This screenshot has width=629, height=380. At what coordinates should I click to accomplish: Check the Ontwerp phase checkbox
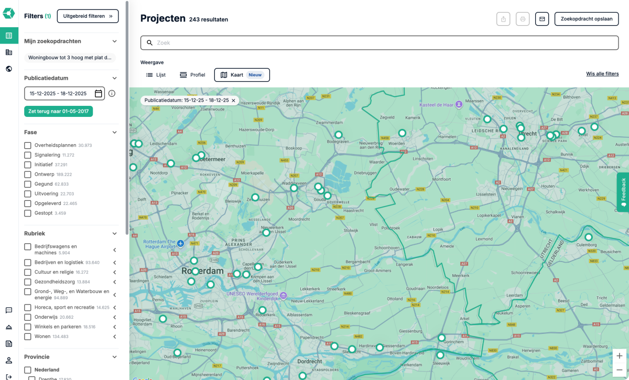(x=28, y=175)
